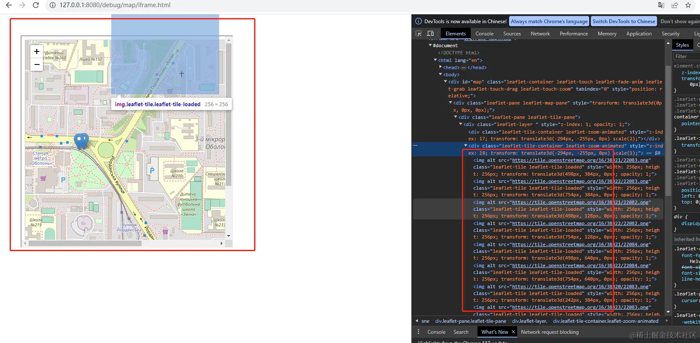Collapse the leaflet-layer div
Image resolution: width=700 pixels, height=343 pixels.
(x=461, y=124)
